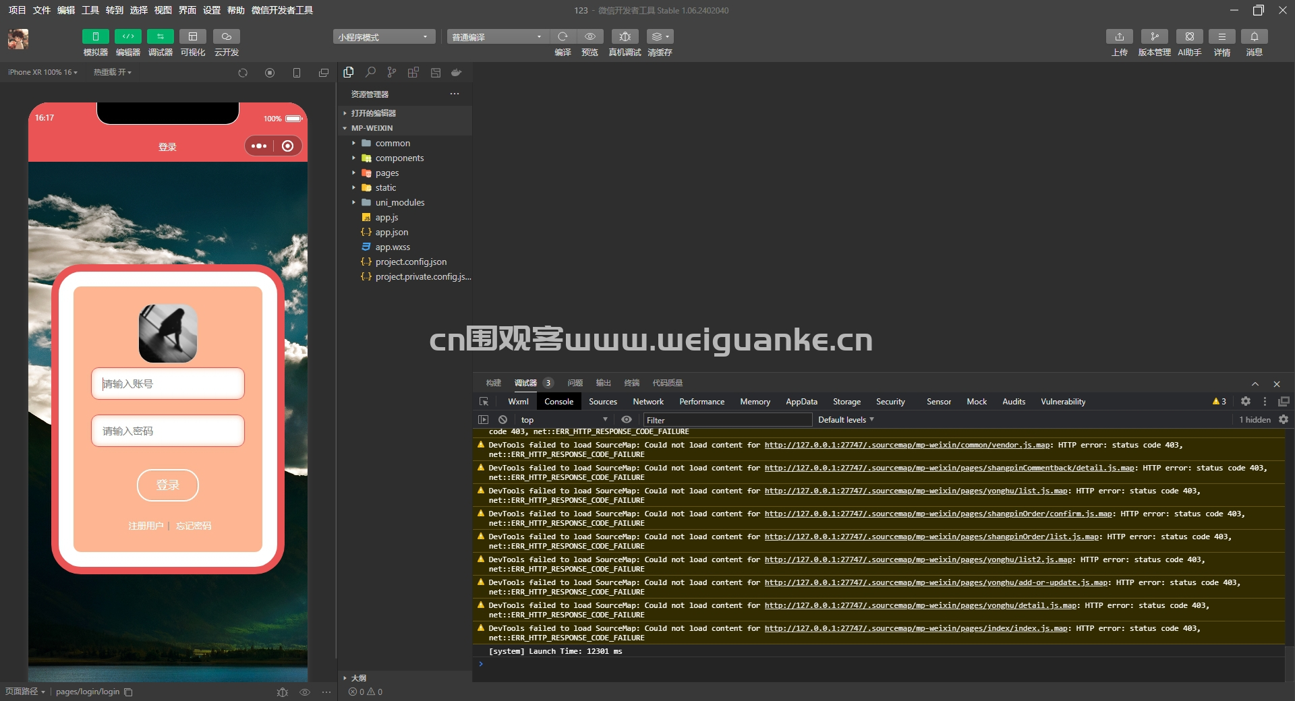This screenshot has height=701, width=1295.
Task: Open app.json file
Action: click(x=405, y=232)
